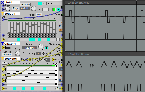Screen dimensions: 145x92
Task: Click the large rate knob beside 0.64Hz
Action: (34, 9)
